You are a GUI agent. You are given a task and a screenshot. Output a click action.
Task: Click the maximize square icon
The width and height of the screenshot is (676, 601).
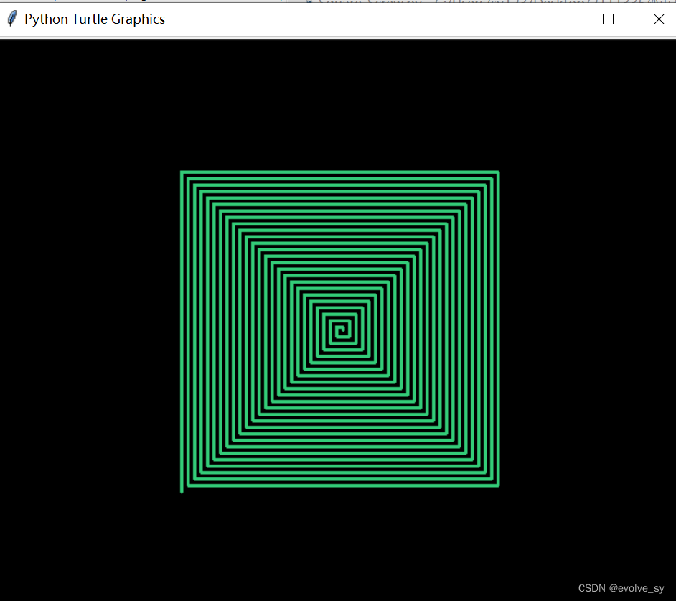tap(608, 19)
